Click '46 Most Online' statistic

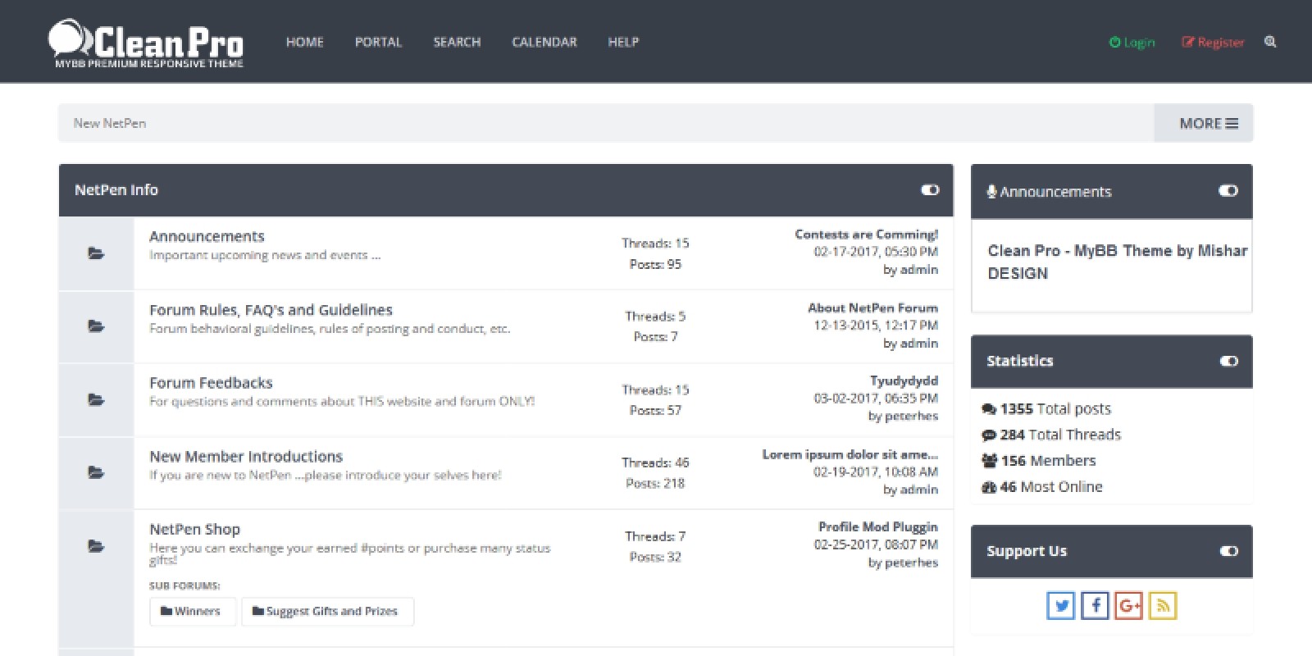pos(1042,487)
